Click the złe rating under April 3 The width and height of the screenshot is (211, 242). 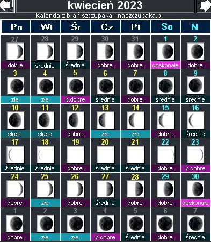click(15, 99)
